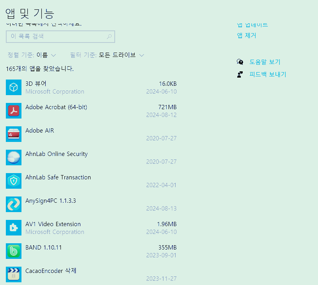318x285 pixels.
Task: Open the 앱 제거 link
Action: pos(247,35)
